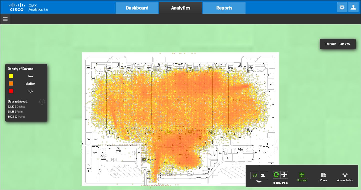Open the Reports tab
This screenshot has width=361, height=190.
click(x=224, y=8)
